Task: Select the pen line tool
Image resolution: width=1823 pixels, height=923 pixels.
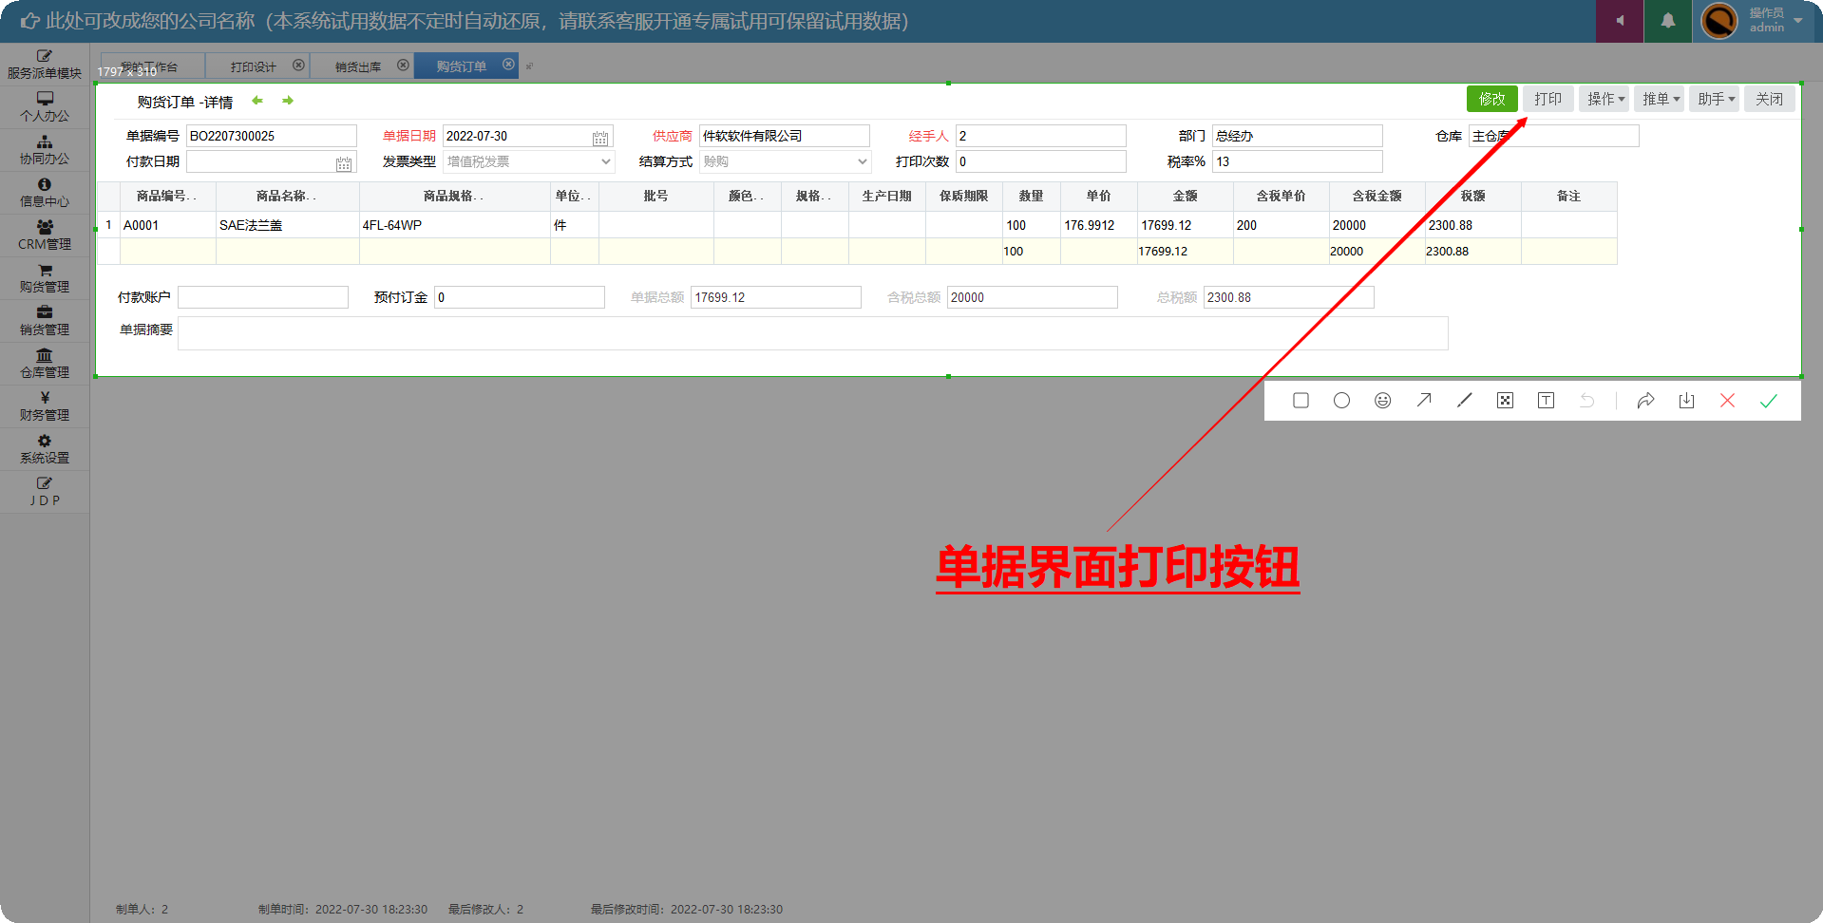Action: tap(1464, 401)
